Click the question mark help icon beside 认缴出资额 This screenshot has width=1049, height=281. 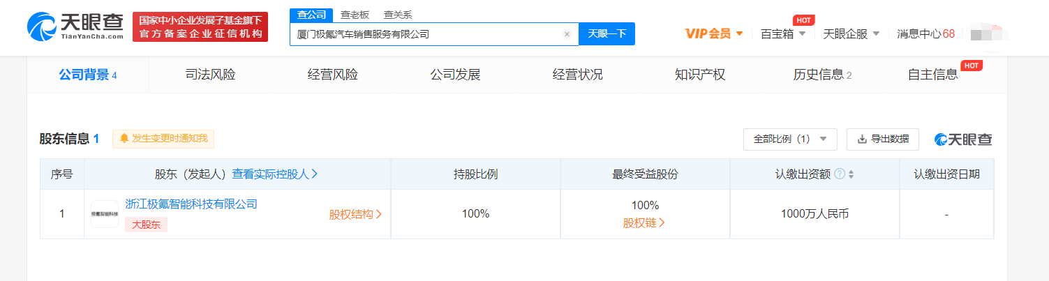(x=840, y=174)
